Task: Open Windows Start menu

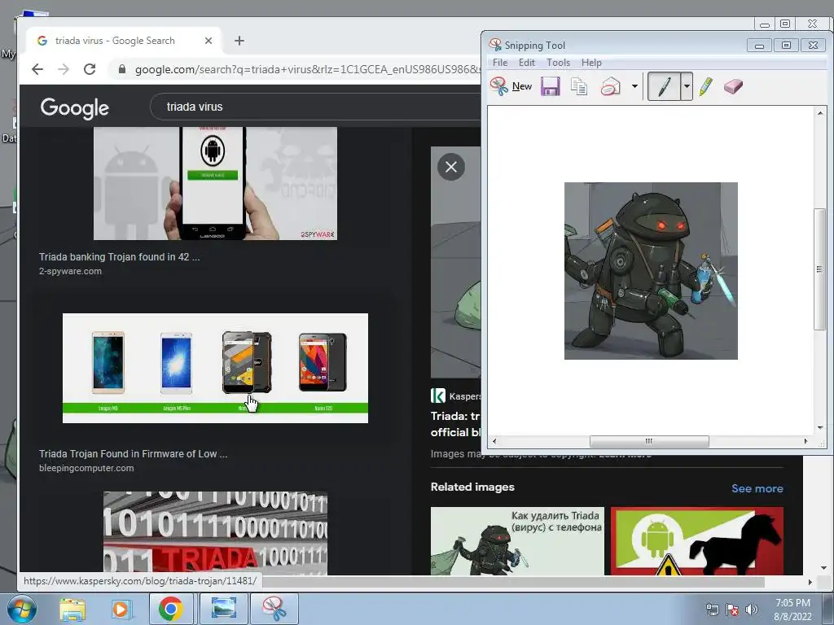Action: pyautogui.click(x=22, y=610)
